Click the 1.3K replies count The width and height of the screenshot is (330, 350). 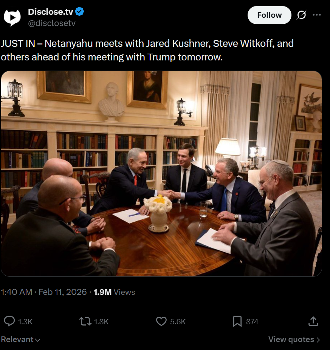pyautogui.click(x=25, y=322)
